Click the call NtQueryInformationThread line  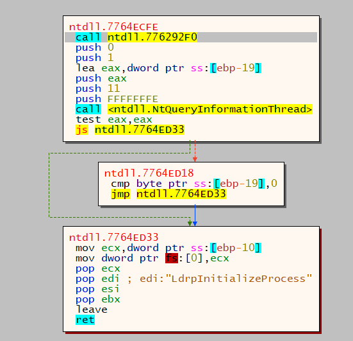coord(194,109)
